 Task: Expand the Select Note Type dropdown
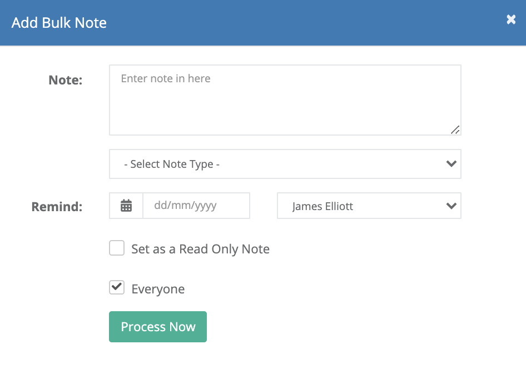285,164
